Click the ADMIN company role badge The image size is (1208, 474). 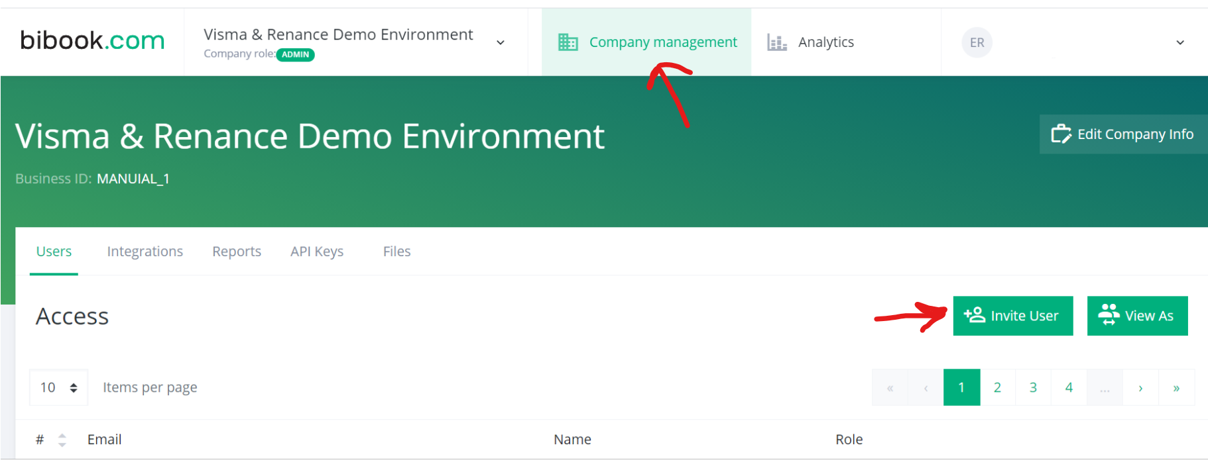[x=295, y=55]
